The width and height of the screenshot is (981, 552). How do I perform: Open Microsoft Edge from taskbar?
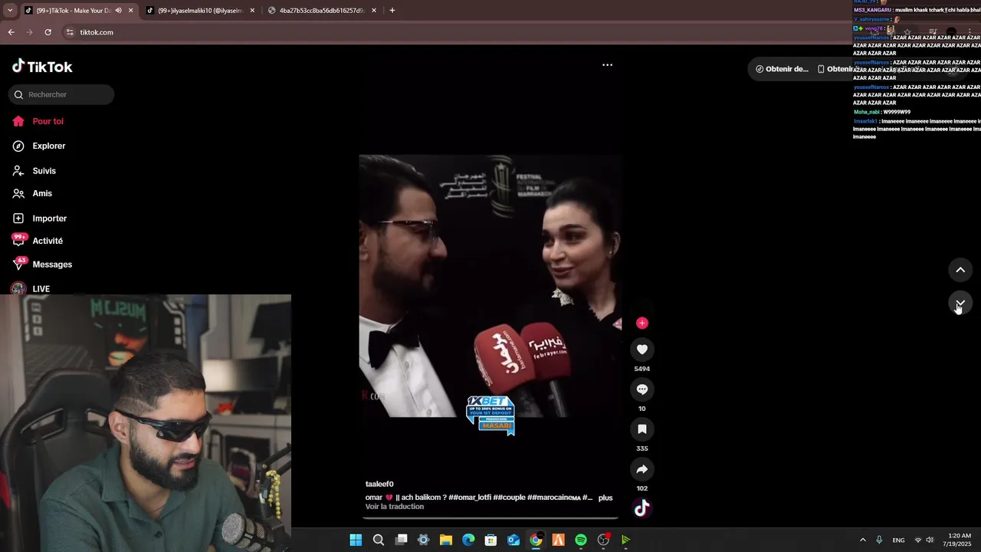(x=468, y=540)
